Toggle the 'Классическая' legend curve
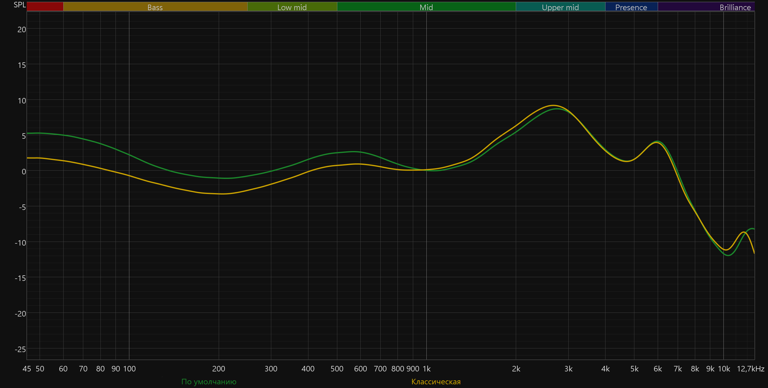The width and height of the screenshot is (768, 388). [x=436, y=382]
